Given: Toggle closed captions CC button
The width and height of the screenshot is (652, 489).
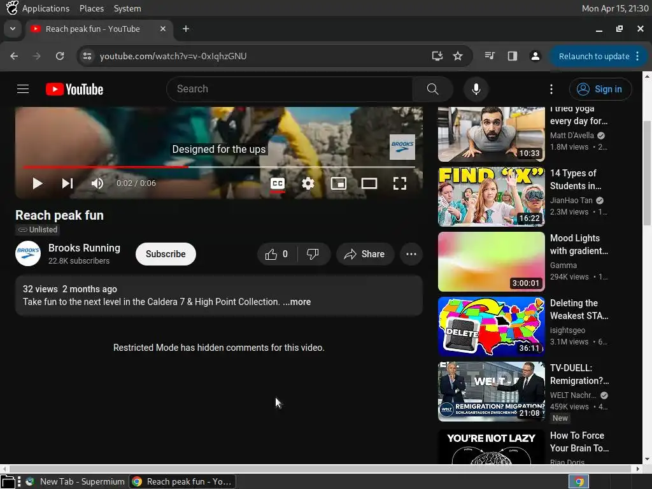Looking at the screenshot, I should (278, 183).
